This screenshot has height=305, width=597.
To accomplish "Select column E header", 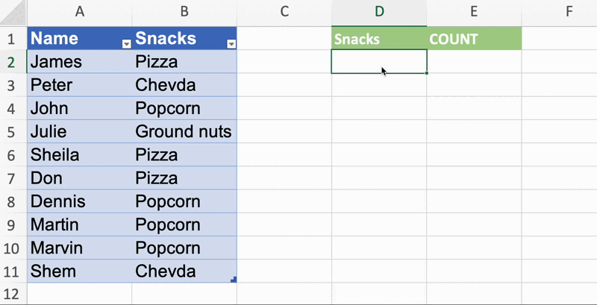I will click(474, 11).
